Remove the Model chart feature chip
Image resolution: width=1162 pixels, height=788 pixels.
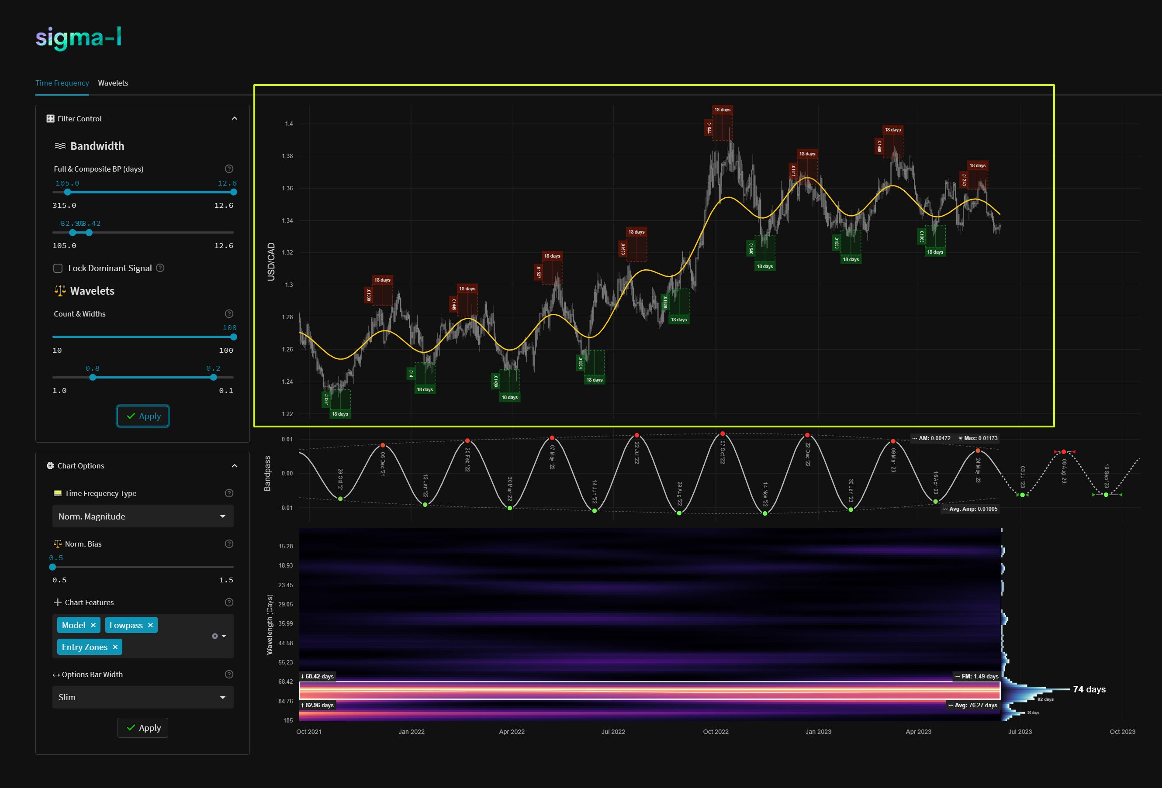[x=93, y=625]
